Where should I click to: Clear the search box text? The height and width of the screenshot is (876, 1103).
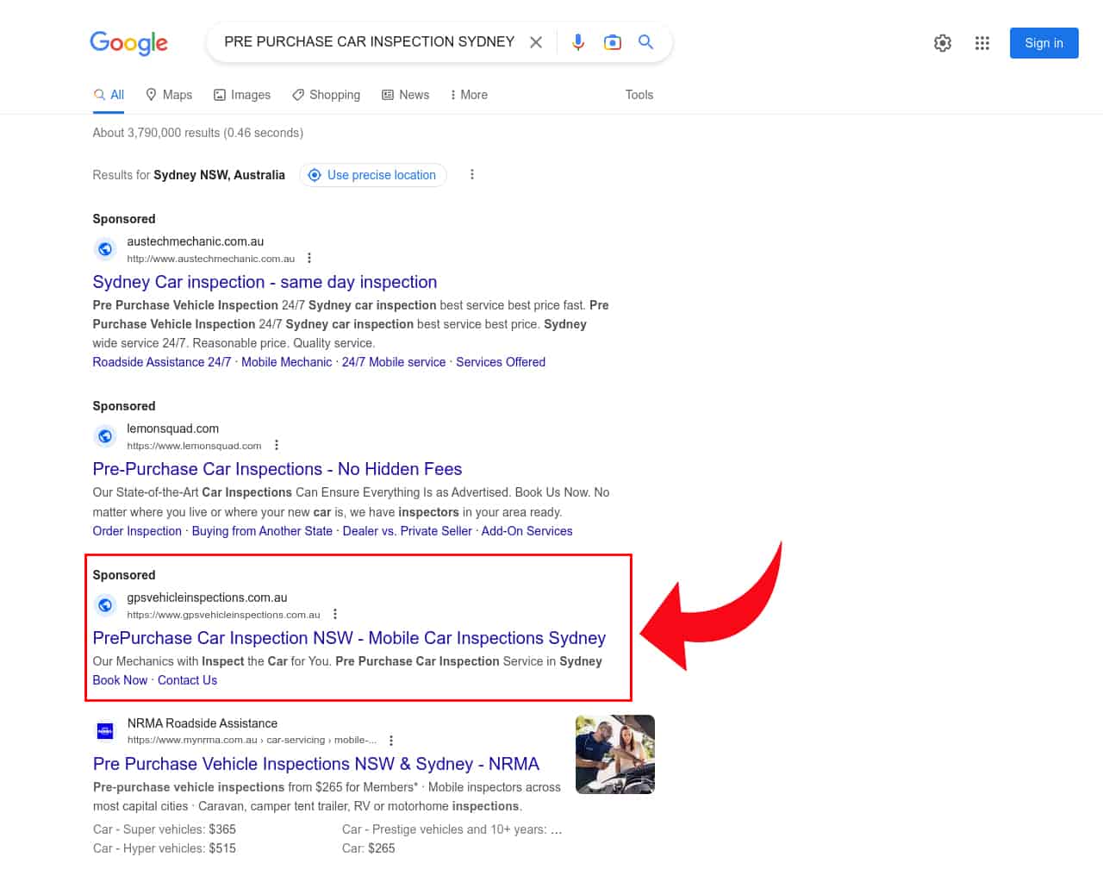536,42
